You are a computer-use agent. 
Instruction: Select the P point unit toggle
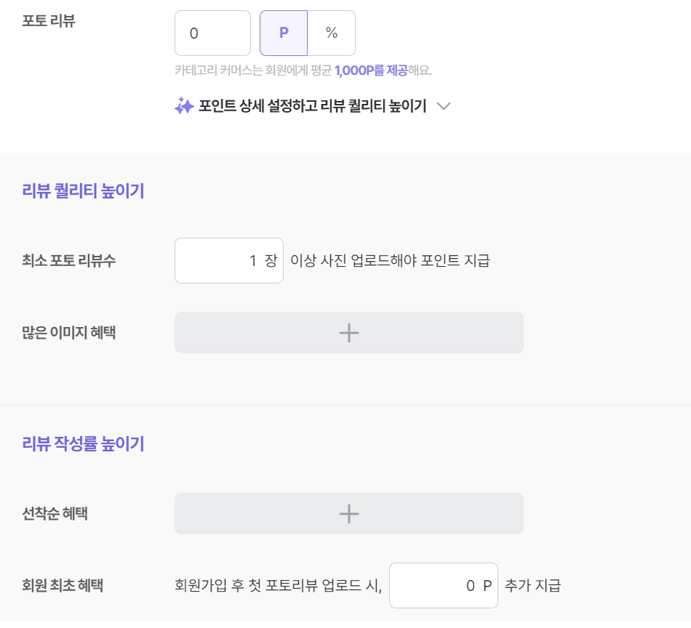coord(284,33)
